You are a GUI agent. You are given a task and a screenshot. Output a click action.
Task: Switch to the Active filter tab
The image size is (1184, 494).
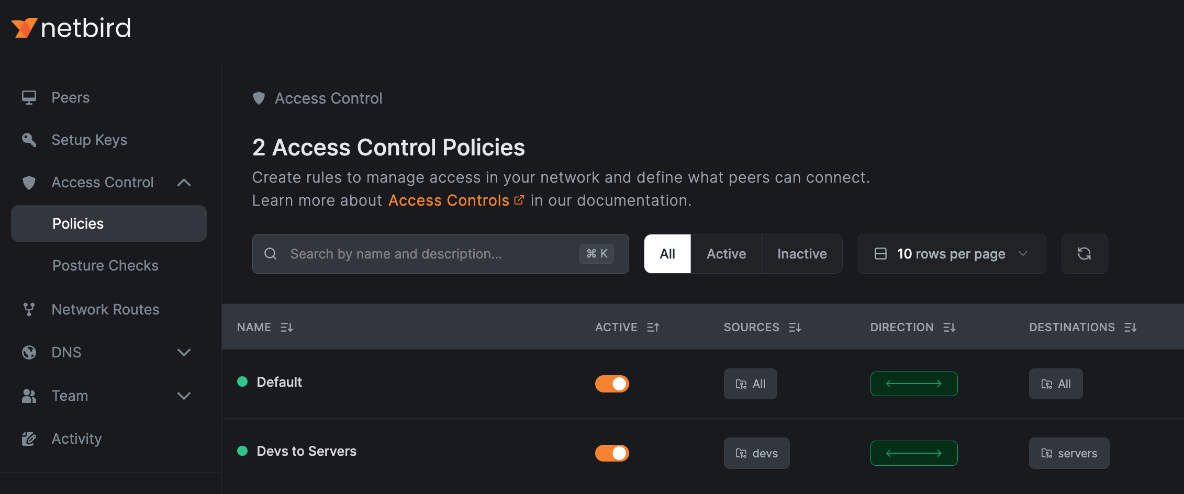pyautogui.click(x=726, y=254)
